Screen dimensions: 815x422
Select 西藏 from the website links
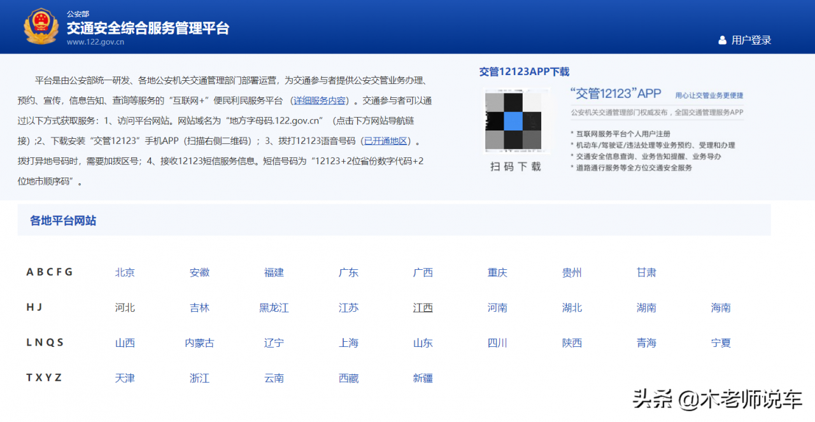coord(348,377)
